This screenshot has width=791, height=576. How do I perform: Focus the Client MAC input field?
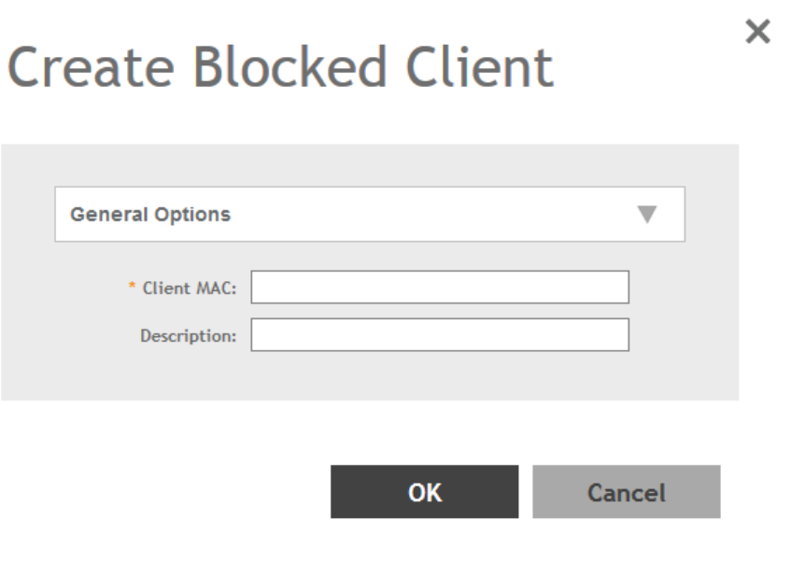click(440, 288)
